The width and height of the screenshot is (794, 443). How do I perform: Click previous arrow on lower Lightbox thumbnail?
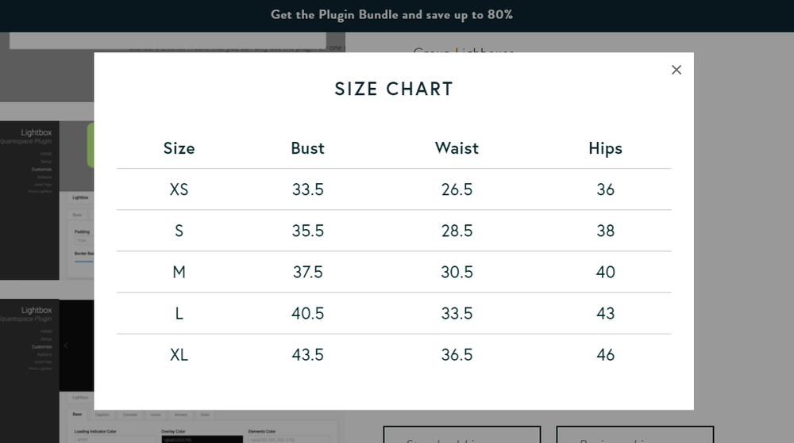click(66, 346)
